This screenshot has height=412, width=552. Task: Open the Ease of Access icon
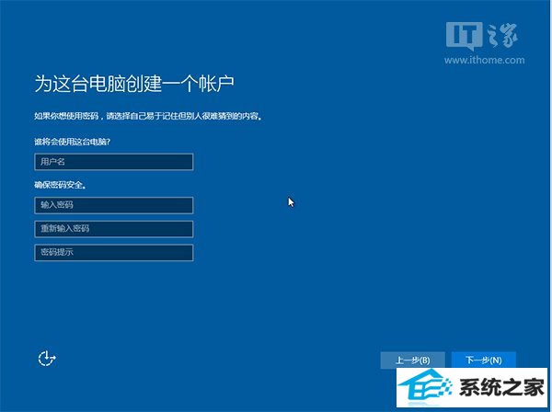pos(47,359)
